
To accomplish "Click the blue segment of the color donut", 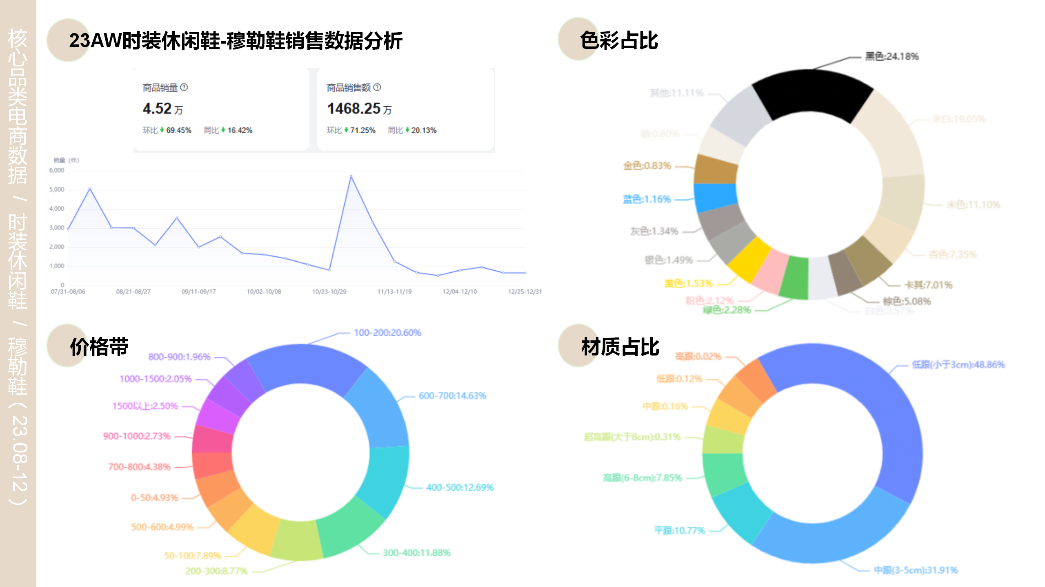I will 715,198.
